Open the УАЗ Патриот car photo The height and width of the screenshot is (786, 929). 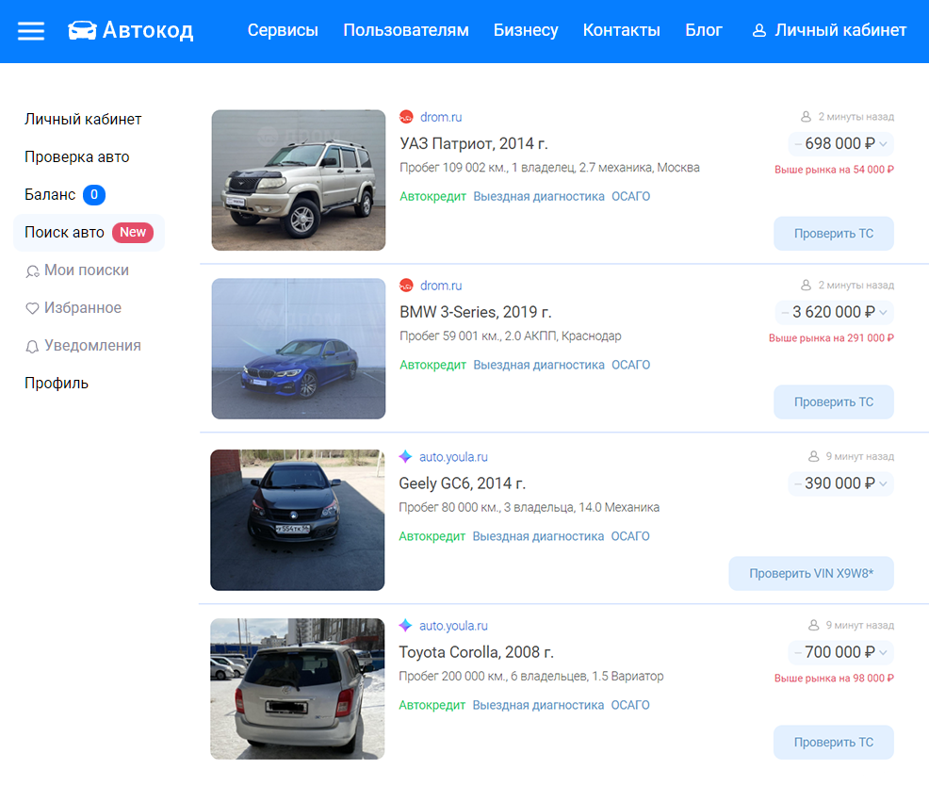point(299,180)
